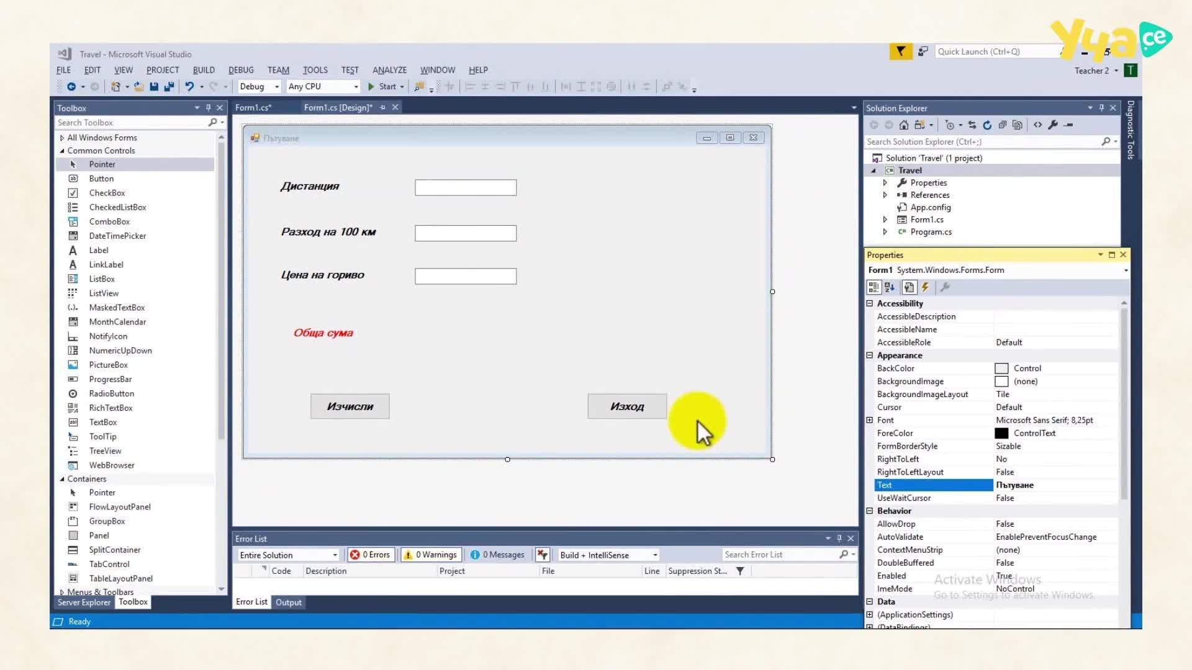Open the BUILD menu
1192x670 pixels.
click(x=204, y=70)
